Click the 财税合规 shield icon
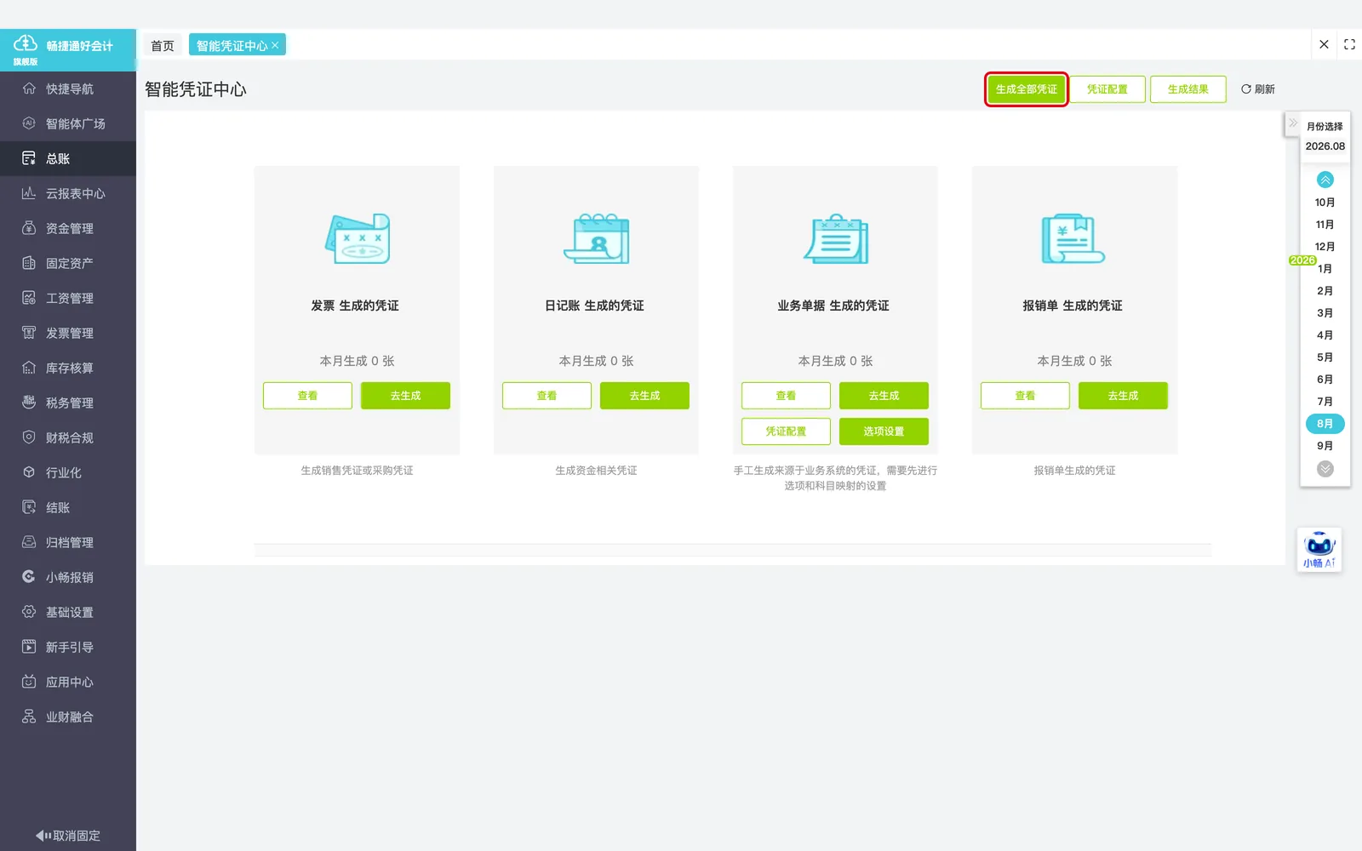The width and height of the screenshot is (1362, 851). point(29,437)
